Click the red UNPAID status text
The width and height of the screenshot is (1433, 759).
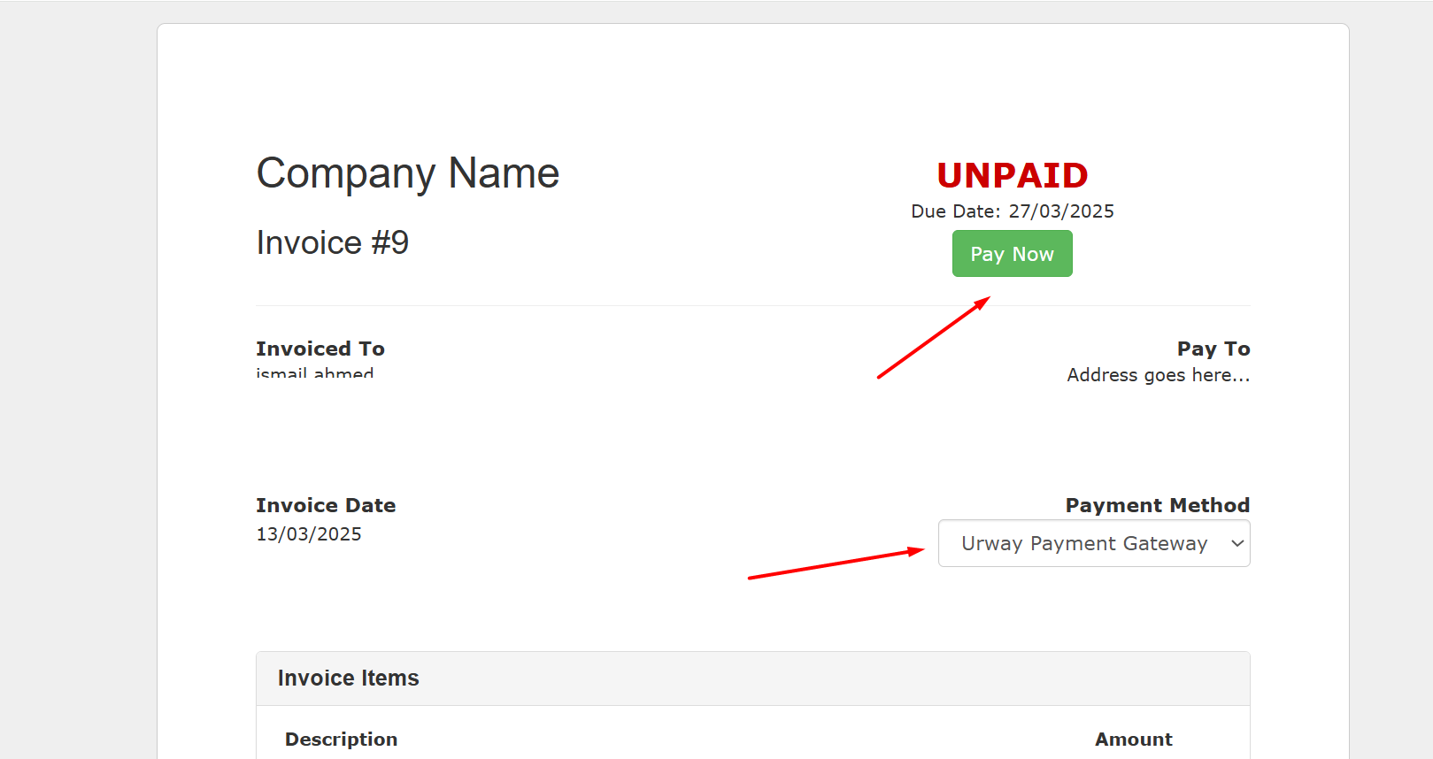tap(1012, 175)
